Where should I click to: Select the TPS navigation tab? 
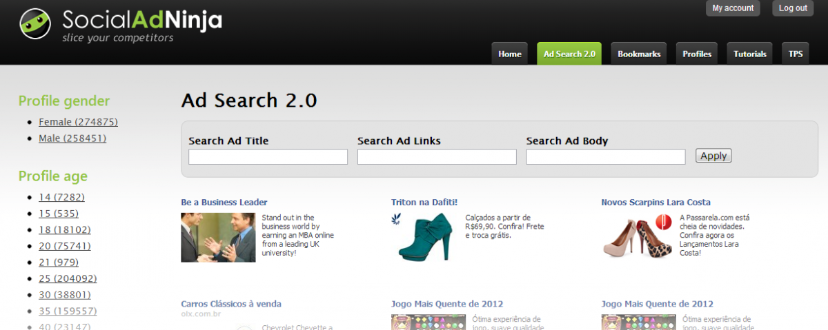(x=796, y=54)
